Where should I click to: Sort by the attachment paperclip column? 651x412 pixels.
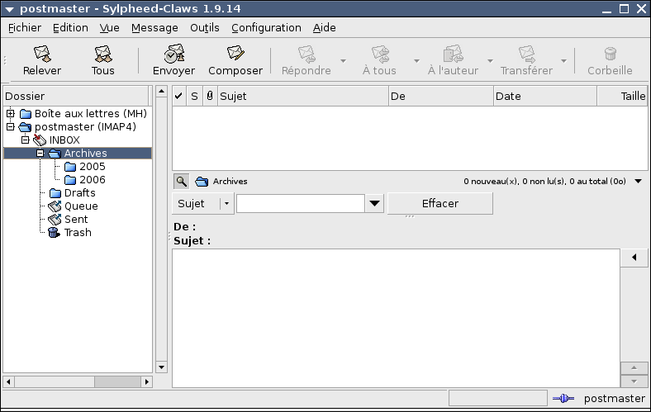pos(210,97)
